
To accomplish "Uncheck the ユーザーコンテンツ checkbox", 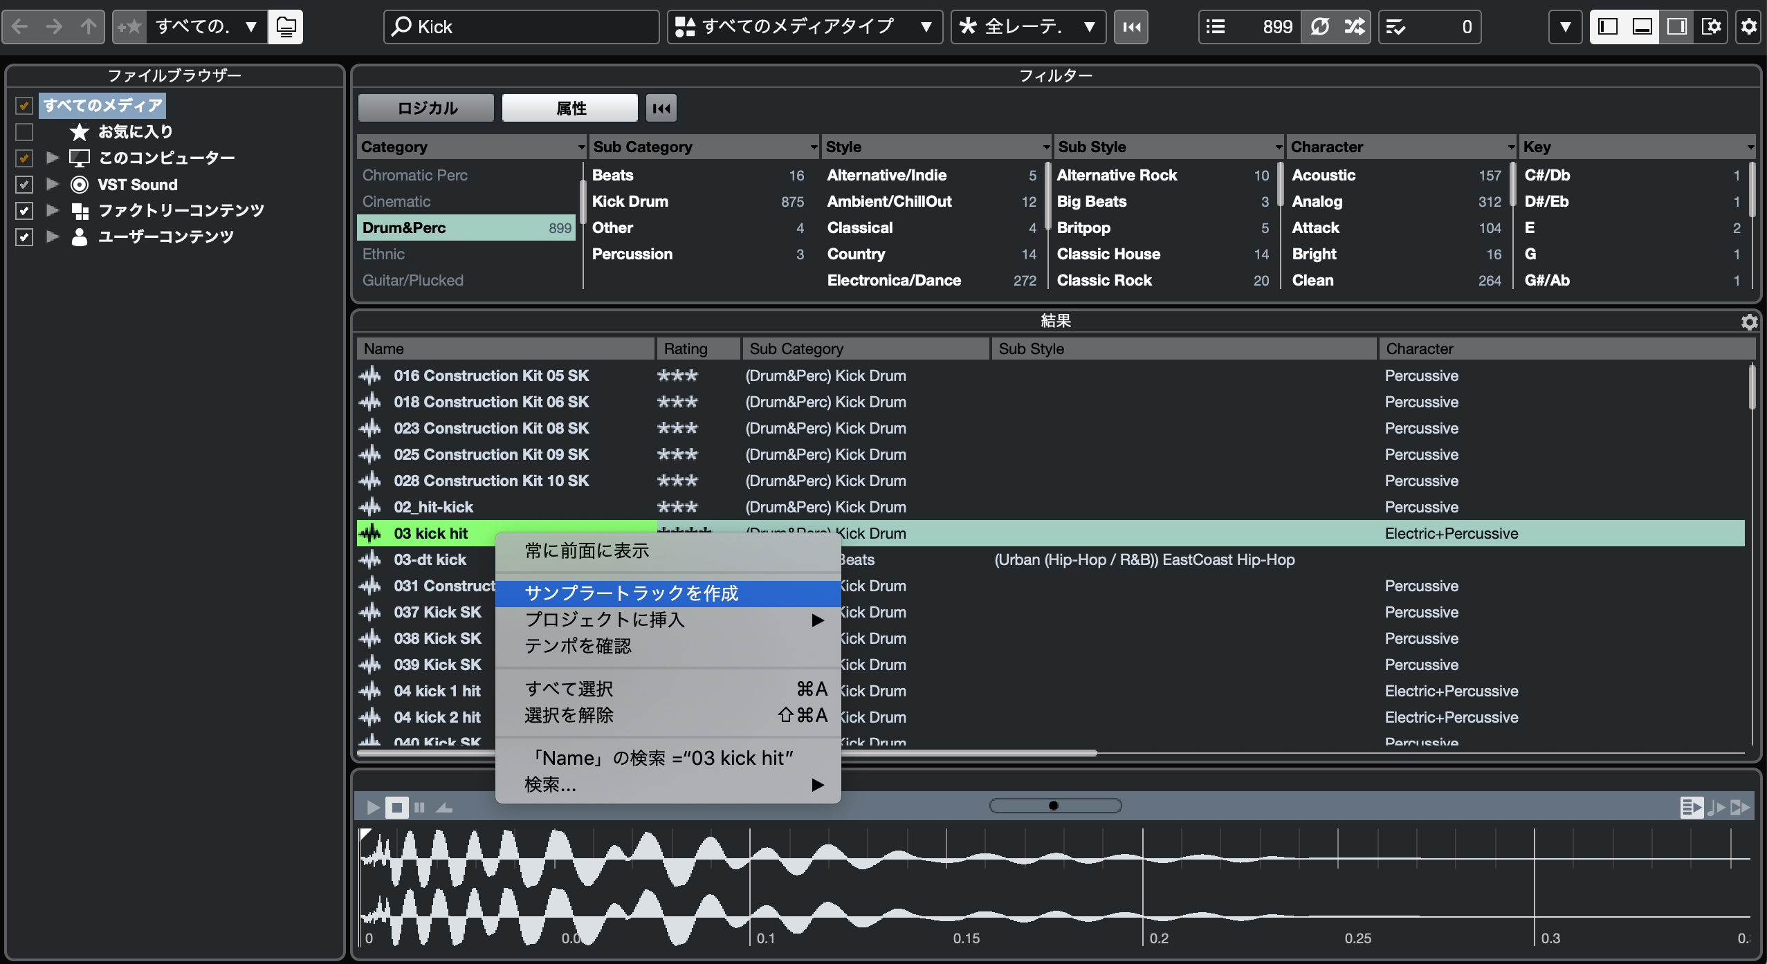I will tap(24, 237).
